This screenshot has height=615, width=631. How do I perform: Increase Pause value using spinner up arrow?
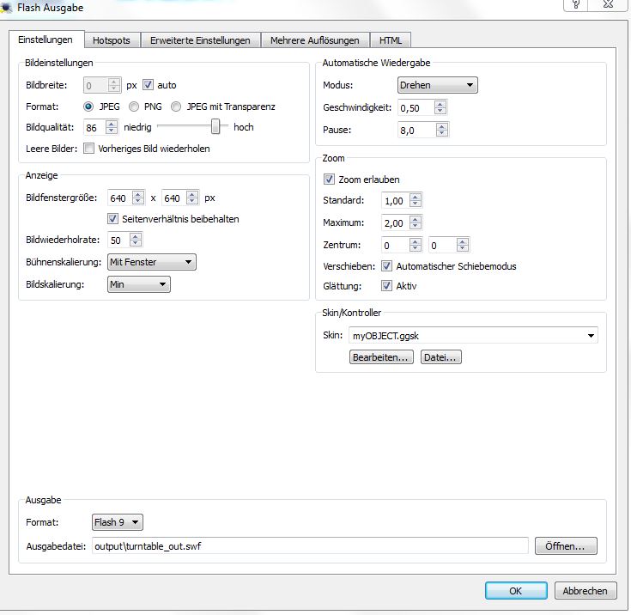440,126
